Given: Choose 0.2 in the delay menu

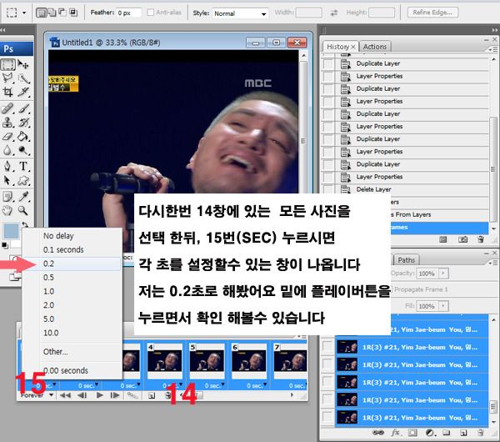Looking at the screenshot, I should [72, 264].
